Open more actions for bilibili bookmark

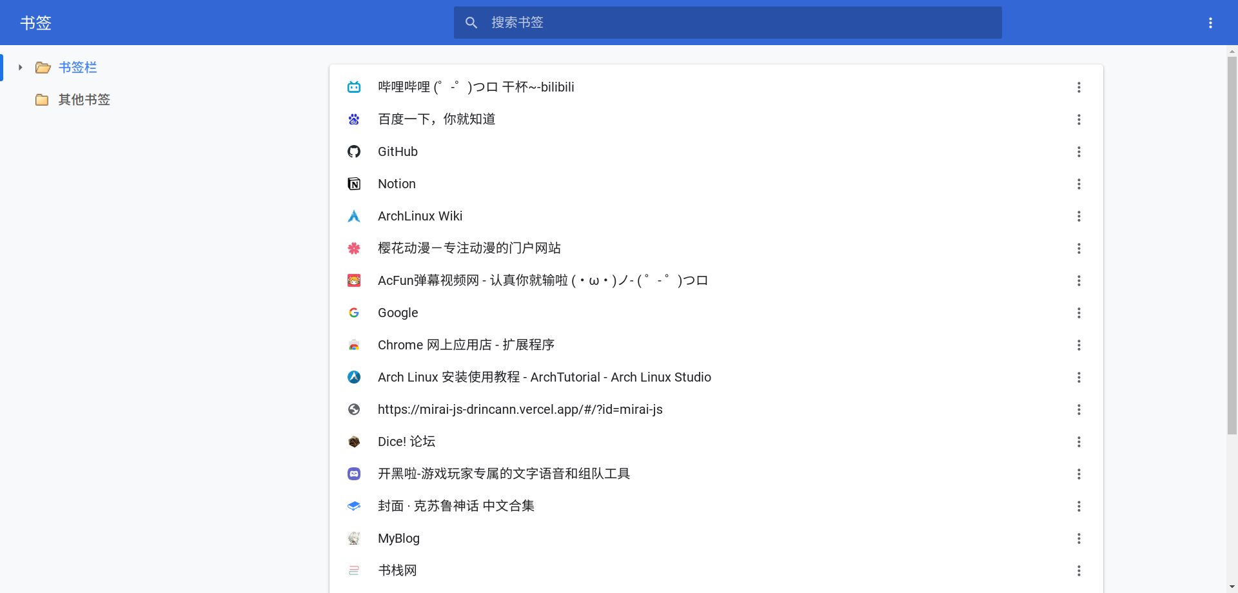pos(1079,87)
